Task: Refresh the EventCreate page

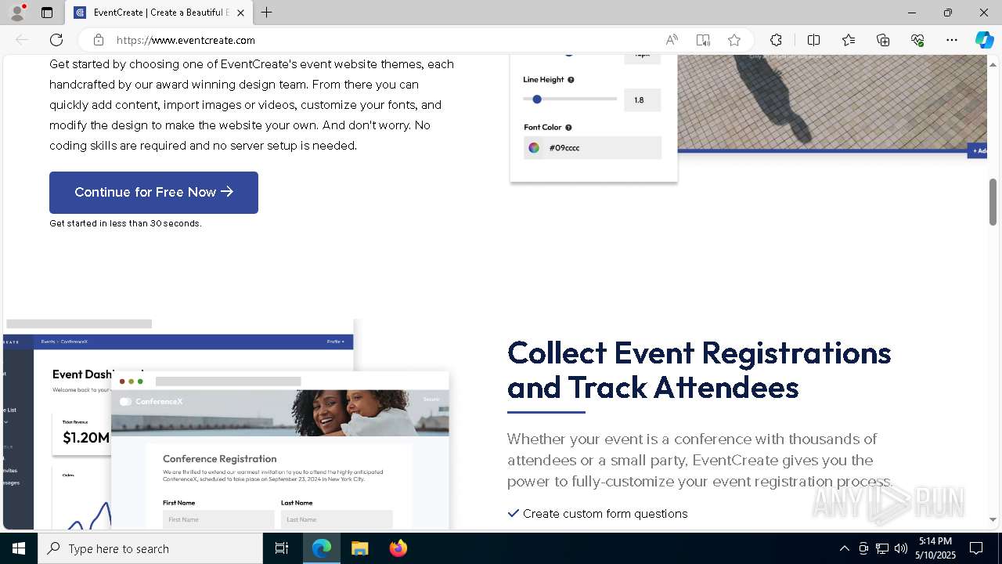Action: point(56,40)
